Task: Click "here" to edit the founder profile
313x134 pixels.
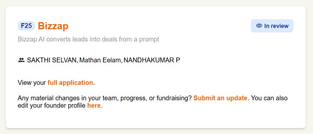Action: tap(94, 105)
